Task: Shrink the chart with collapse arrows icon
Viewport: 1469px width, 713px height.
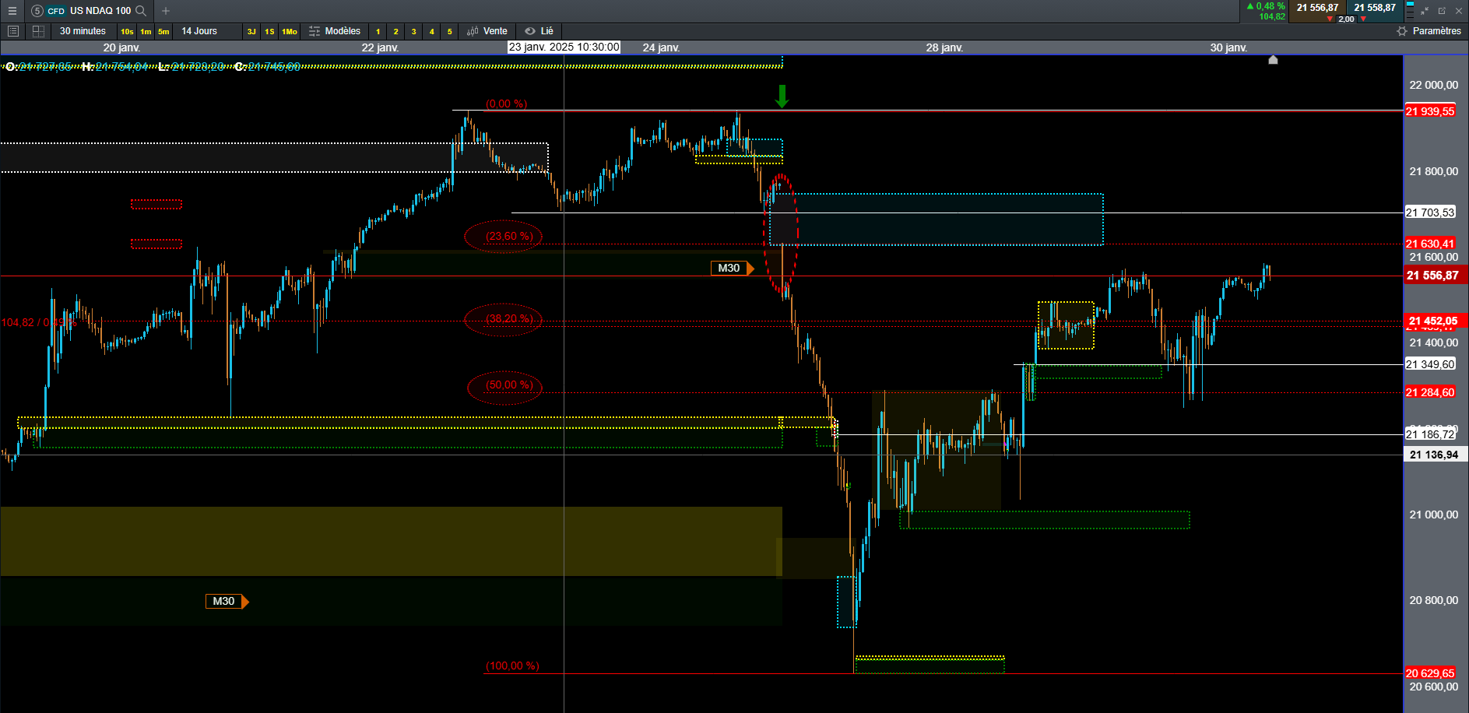Action: (x=1425, y=11)
